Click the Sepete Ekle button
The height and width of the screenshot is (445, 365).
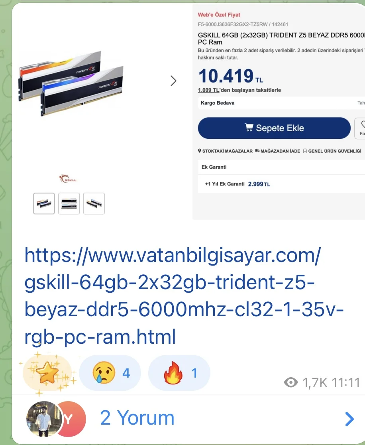click(x=274, y=128)
